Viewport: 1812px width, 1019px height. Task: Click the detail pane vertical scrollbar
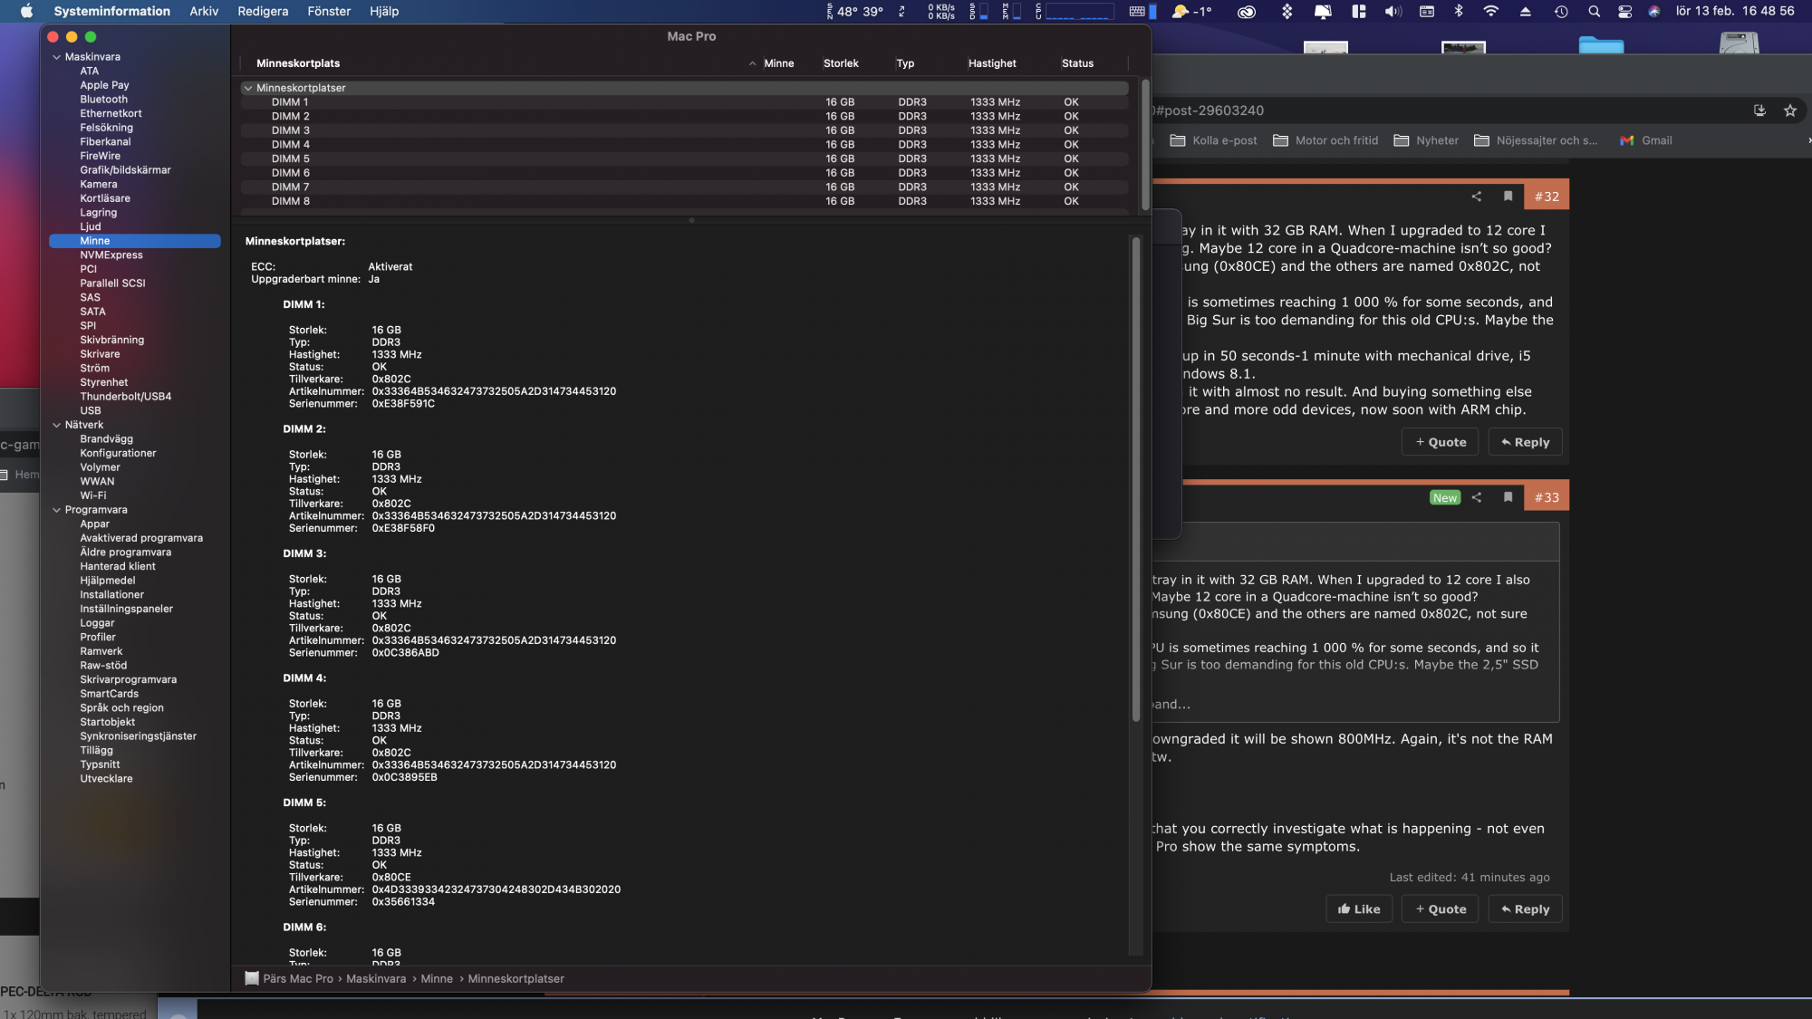click(x=1135, y=480)
